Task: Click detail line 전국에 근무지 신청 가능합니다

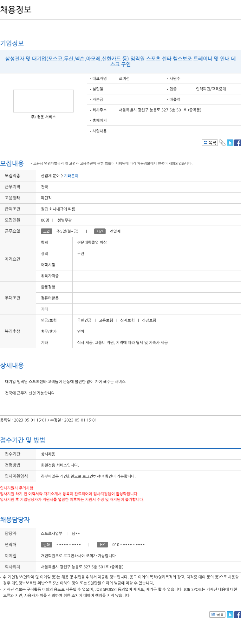Action: (30, 393)
